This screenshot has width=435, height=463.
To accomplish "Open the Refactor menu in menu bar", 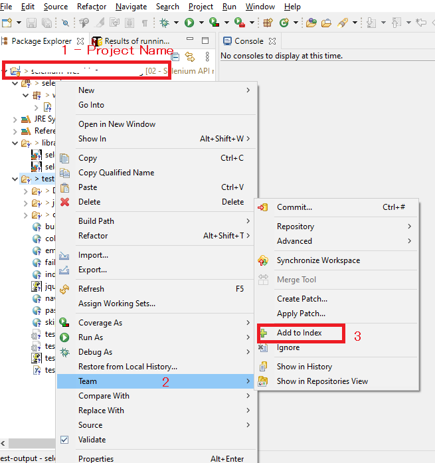I will (92, 7).
